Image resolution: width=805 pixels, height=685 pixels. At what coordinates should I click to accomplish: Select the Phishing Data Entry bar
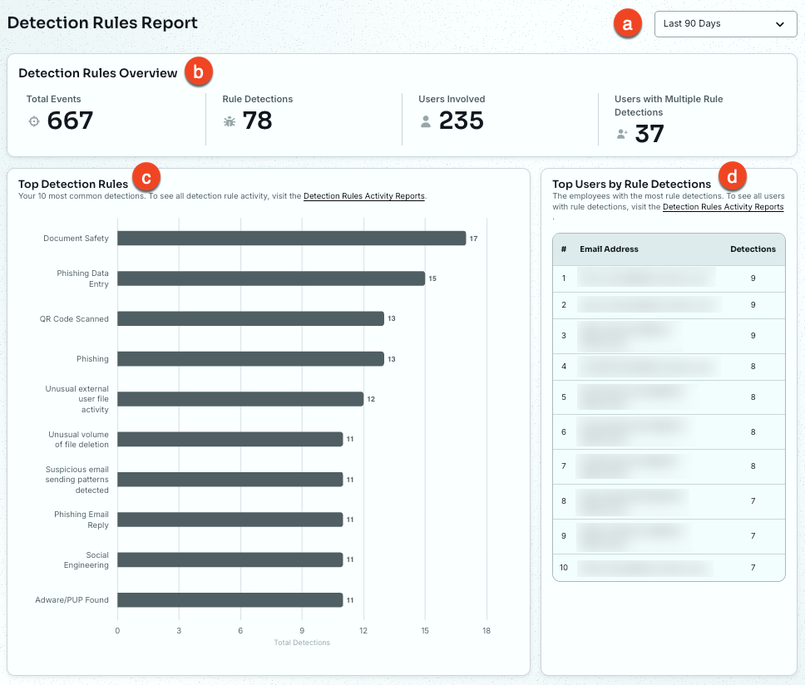coord(271,278)
